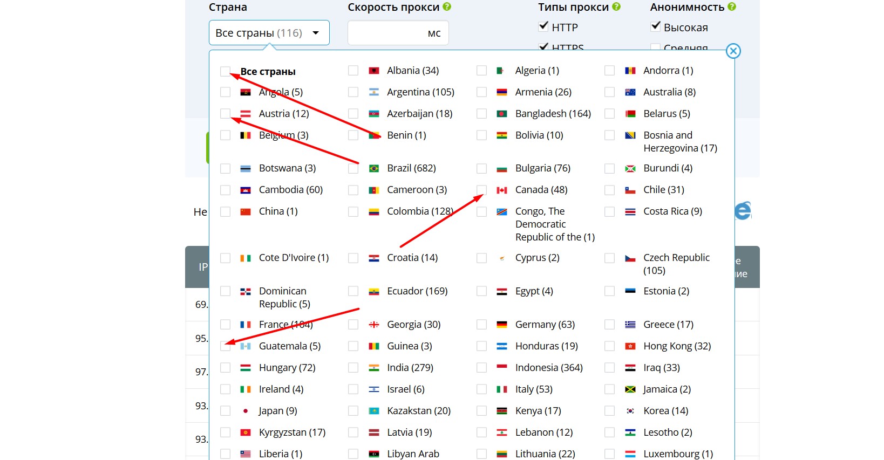The image size is (884, 460).
Task: Close the country list popup with the X
Action: (733, 51)
